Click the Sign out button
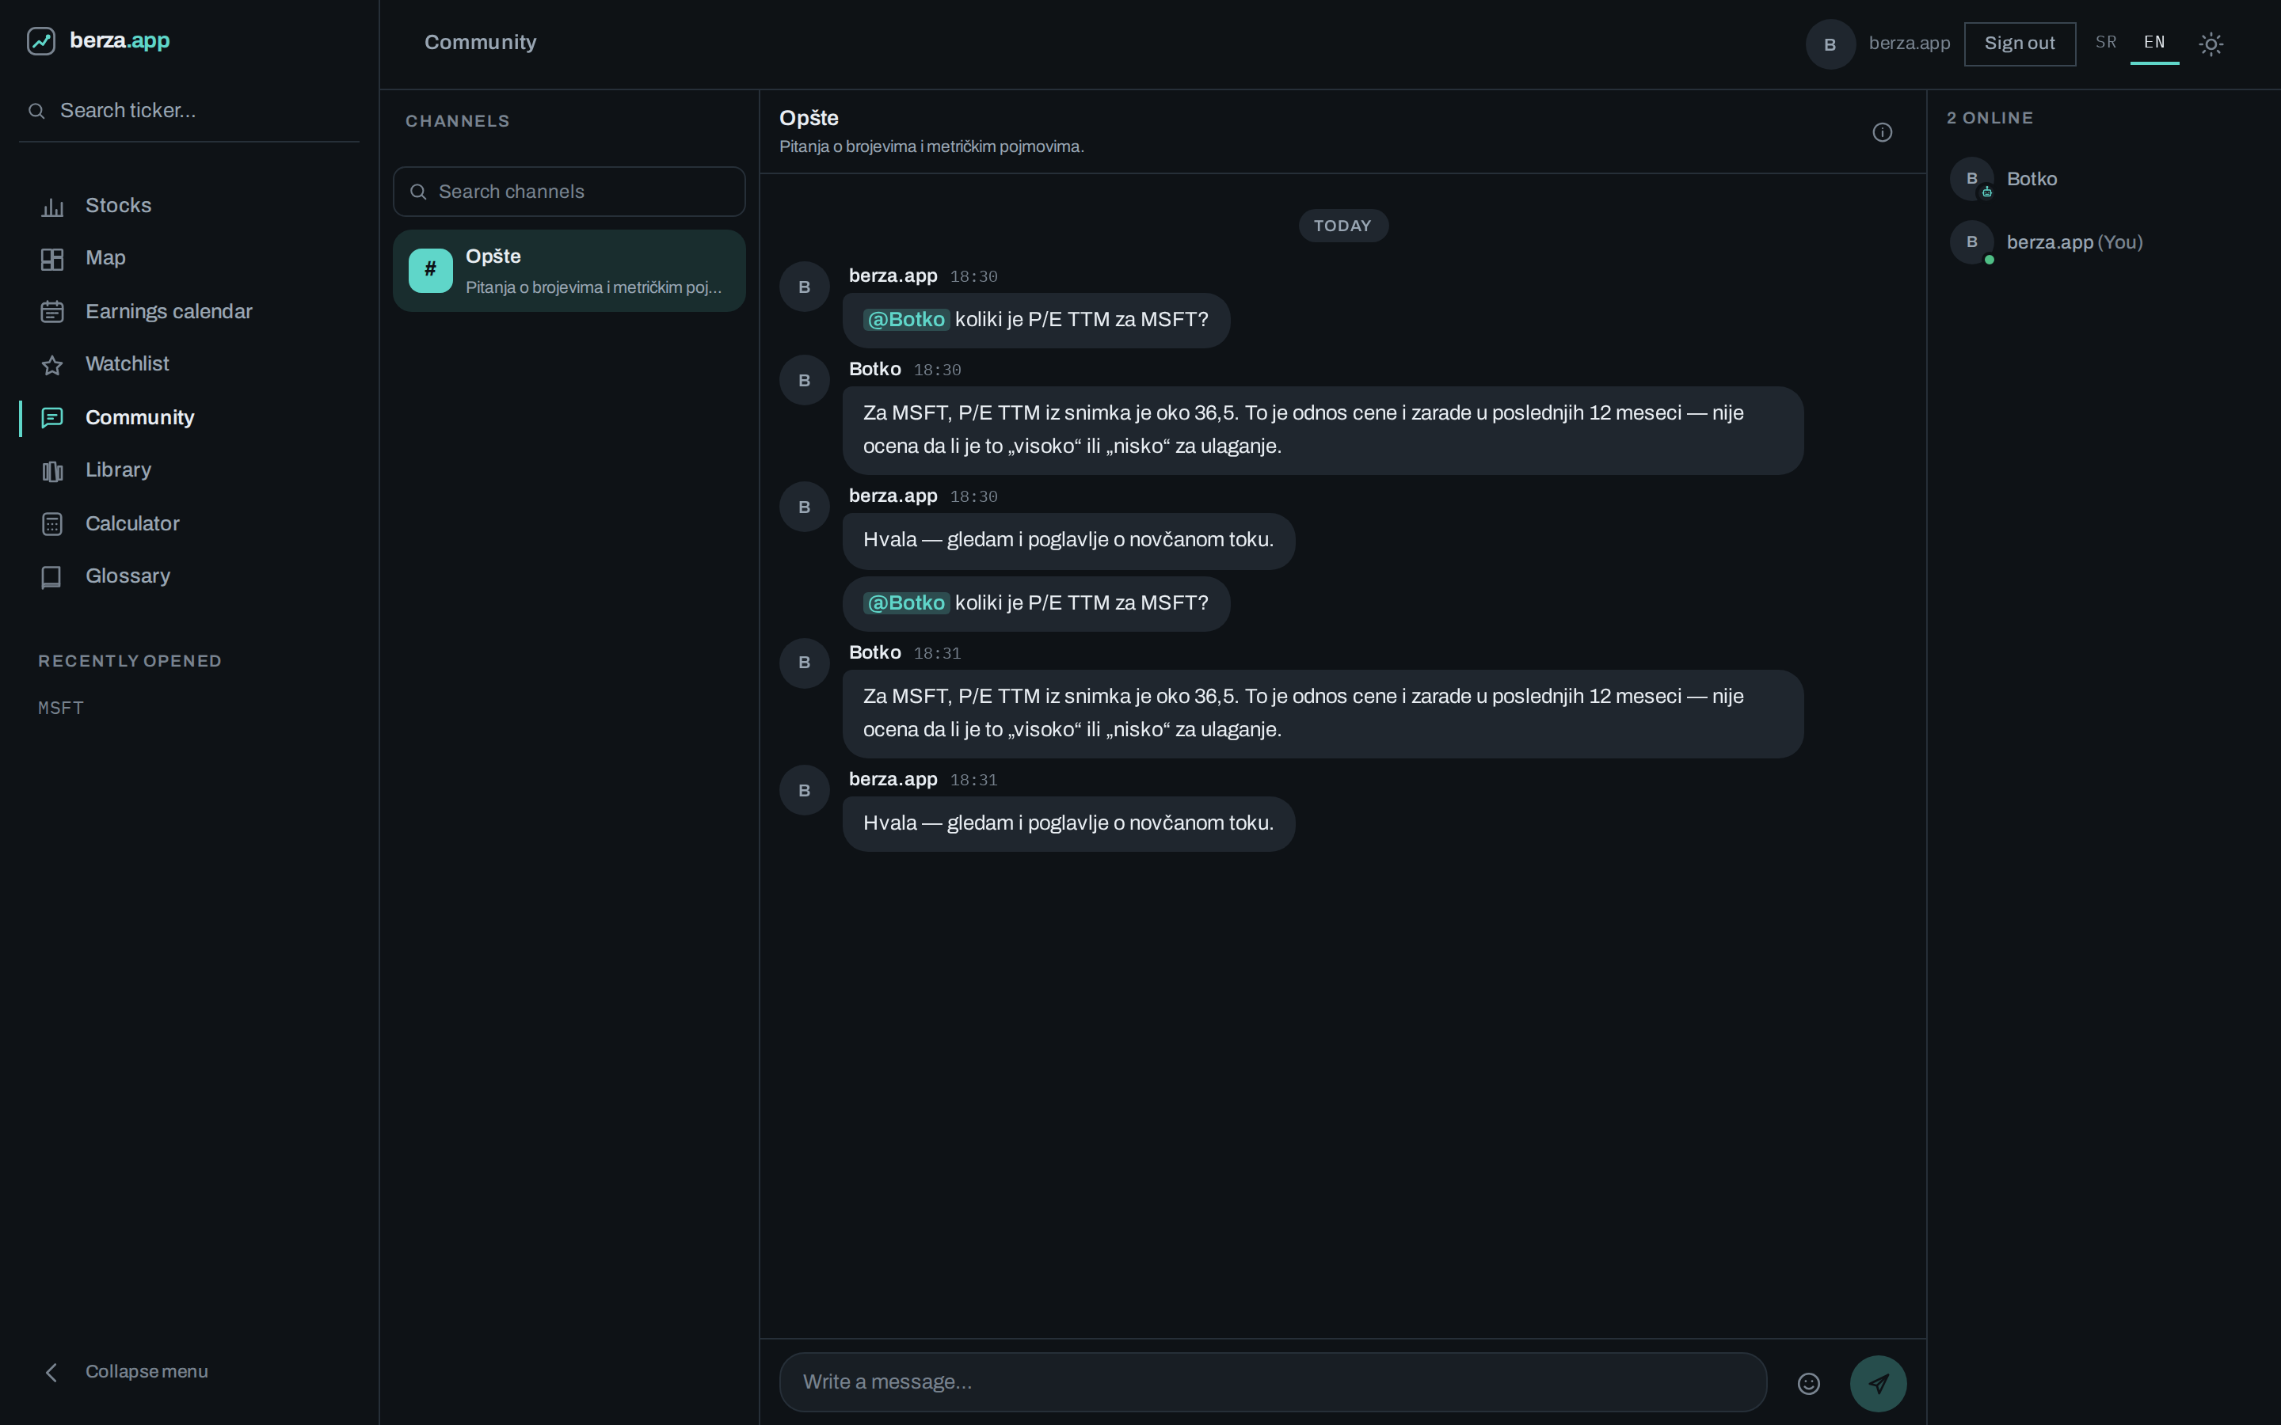The width and height of the screenshot is (2281, 1425). [x=2019, y=44]
